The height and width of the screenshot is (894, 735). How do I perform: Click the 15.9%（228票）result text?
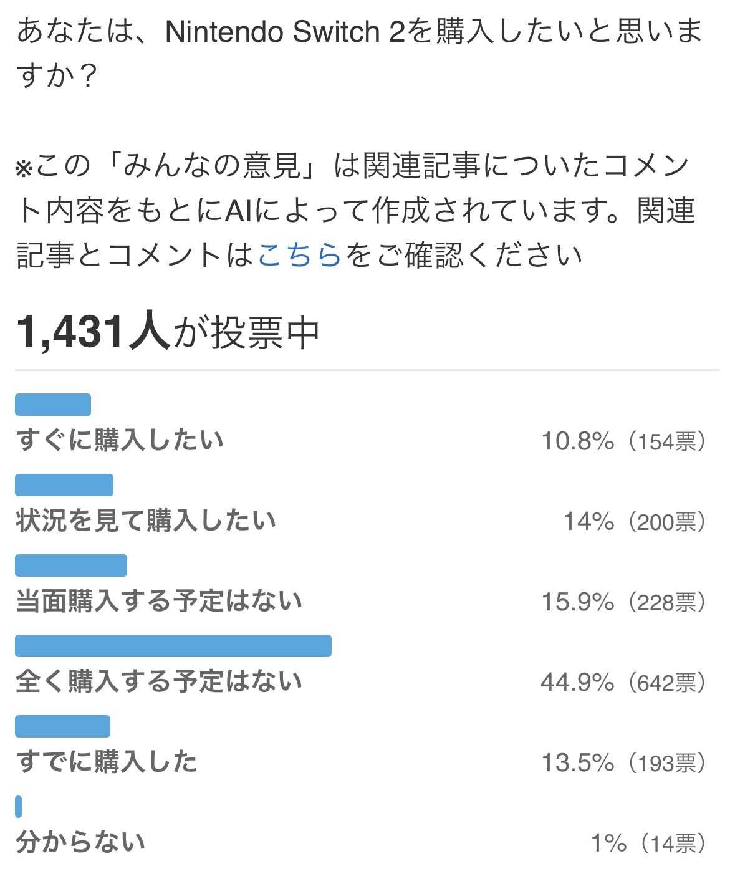pos(624,602)
